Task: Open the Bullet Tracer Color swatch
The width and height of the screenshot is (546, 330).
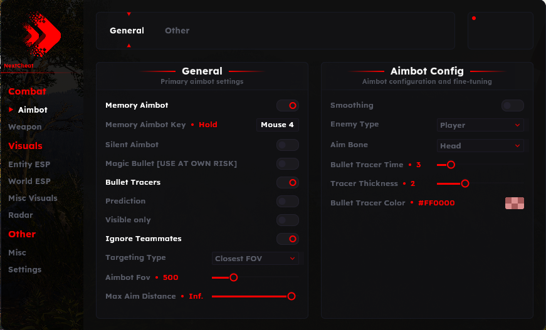Action: (514, 203)
